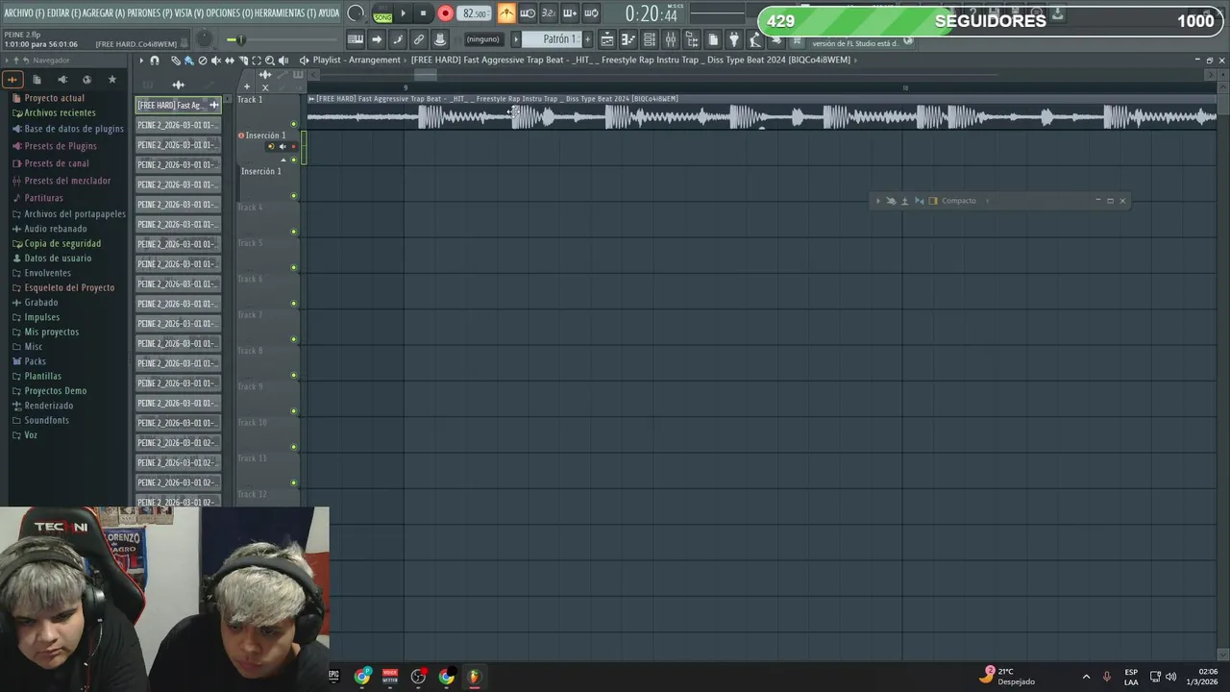Open the Mixer view icon

coord(671,39)
